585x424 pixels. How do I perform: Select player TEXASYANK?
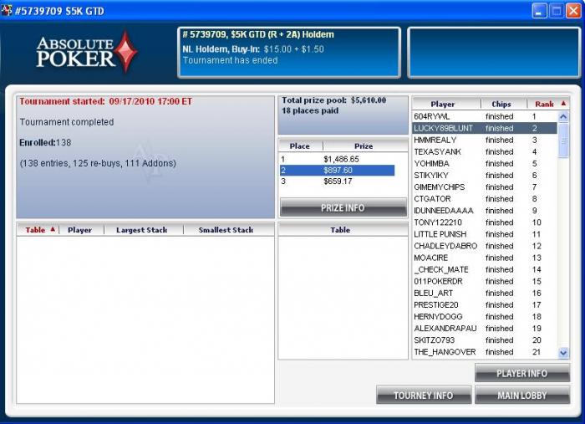tap(485, 152)
